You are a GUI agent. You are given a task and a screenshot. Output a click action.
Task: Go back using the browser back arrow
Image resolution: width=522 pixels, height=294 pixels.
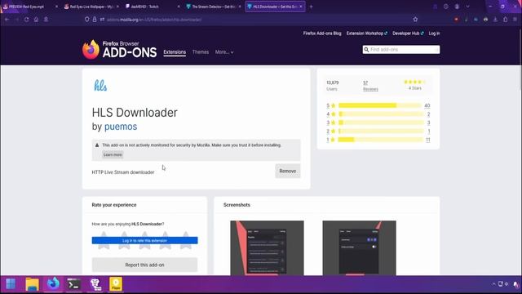(x=7, y=20)
